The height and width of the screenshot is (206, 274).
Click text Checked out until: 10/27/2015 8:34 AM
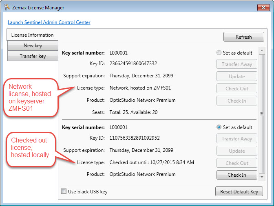pos(152,162)
